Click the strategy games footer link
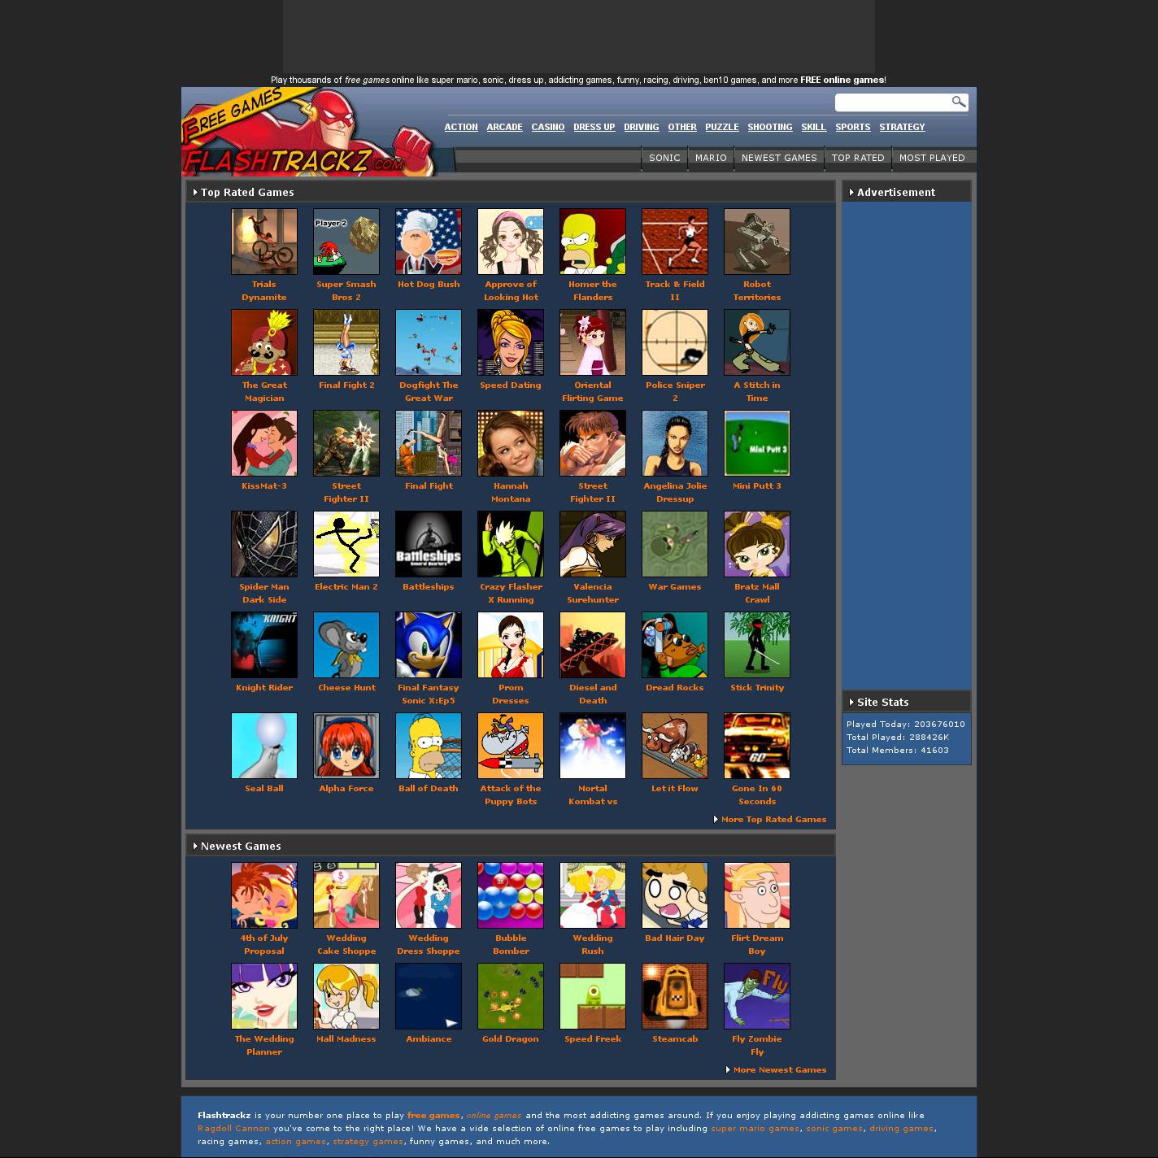This screenshot has width=1158, height=1158. pyautogui.click(x=368, y=1141)
